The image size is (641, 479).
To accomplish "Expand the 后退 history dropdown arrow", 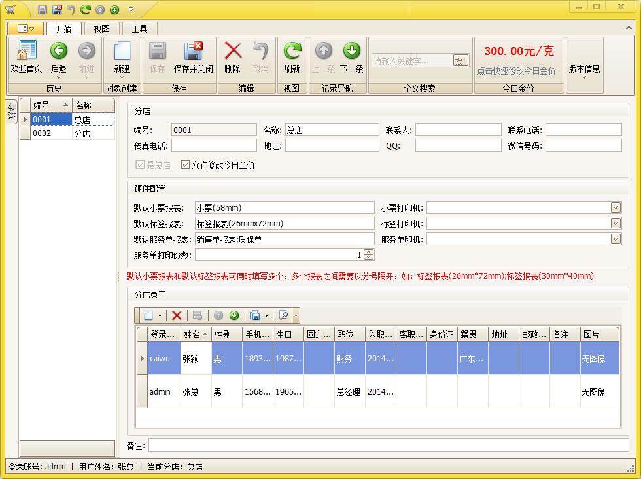I will point(58,77).
